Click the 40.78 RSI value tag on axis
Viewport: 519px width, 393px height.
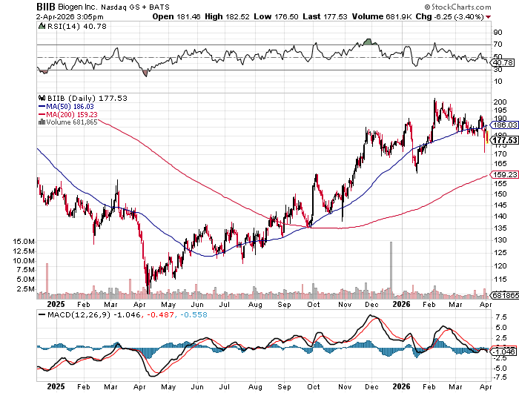tap(503, 62)
